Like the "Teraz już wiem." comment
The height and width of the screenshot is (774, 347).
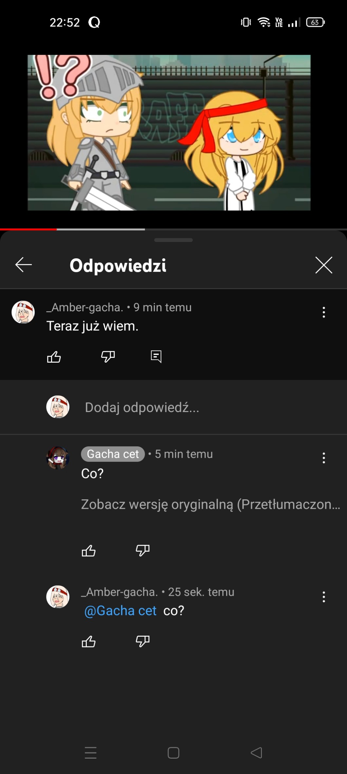54,357
